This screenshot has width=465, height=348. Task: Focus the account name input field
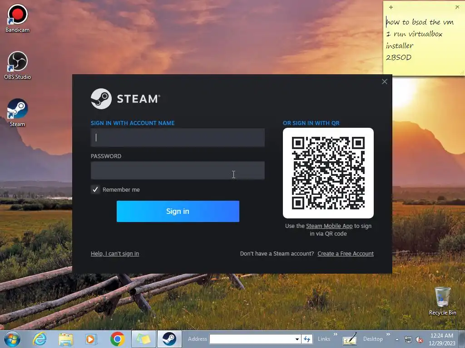(x=178, y=138)
